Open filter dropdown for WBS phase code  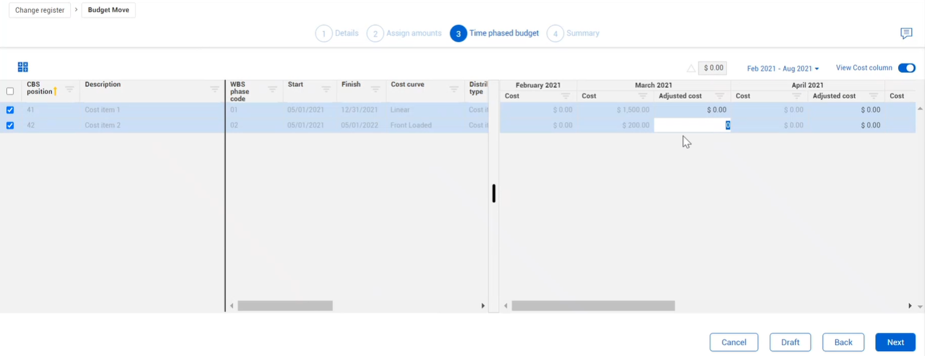pyautogui.click(x=272, y=89)
